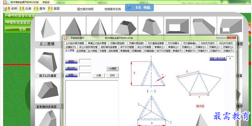Open the 说明 toolbar item
Screen dimensions: 252x126
(x=11, y=9)
